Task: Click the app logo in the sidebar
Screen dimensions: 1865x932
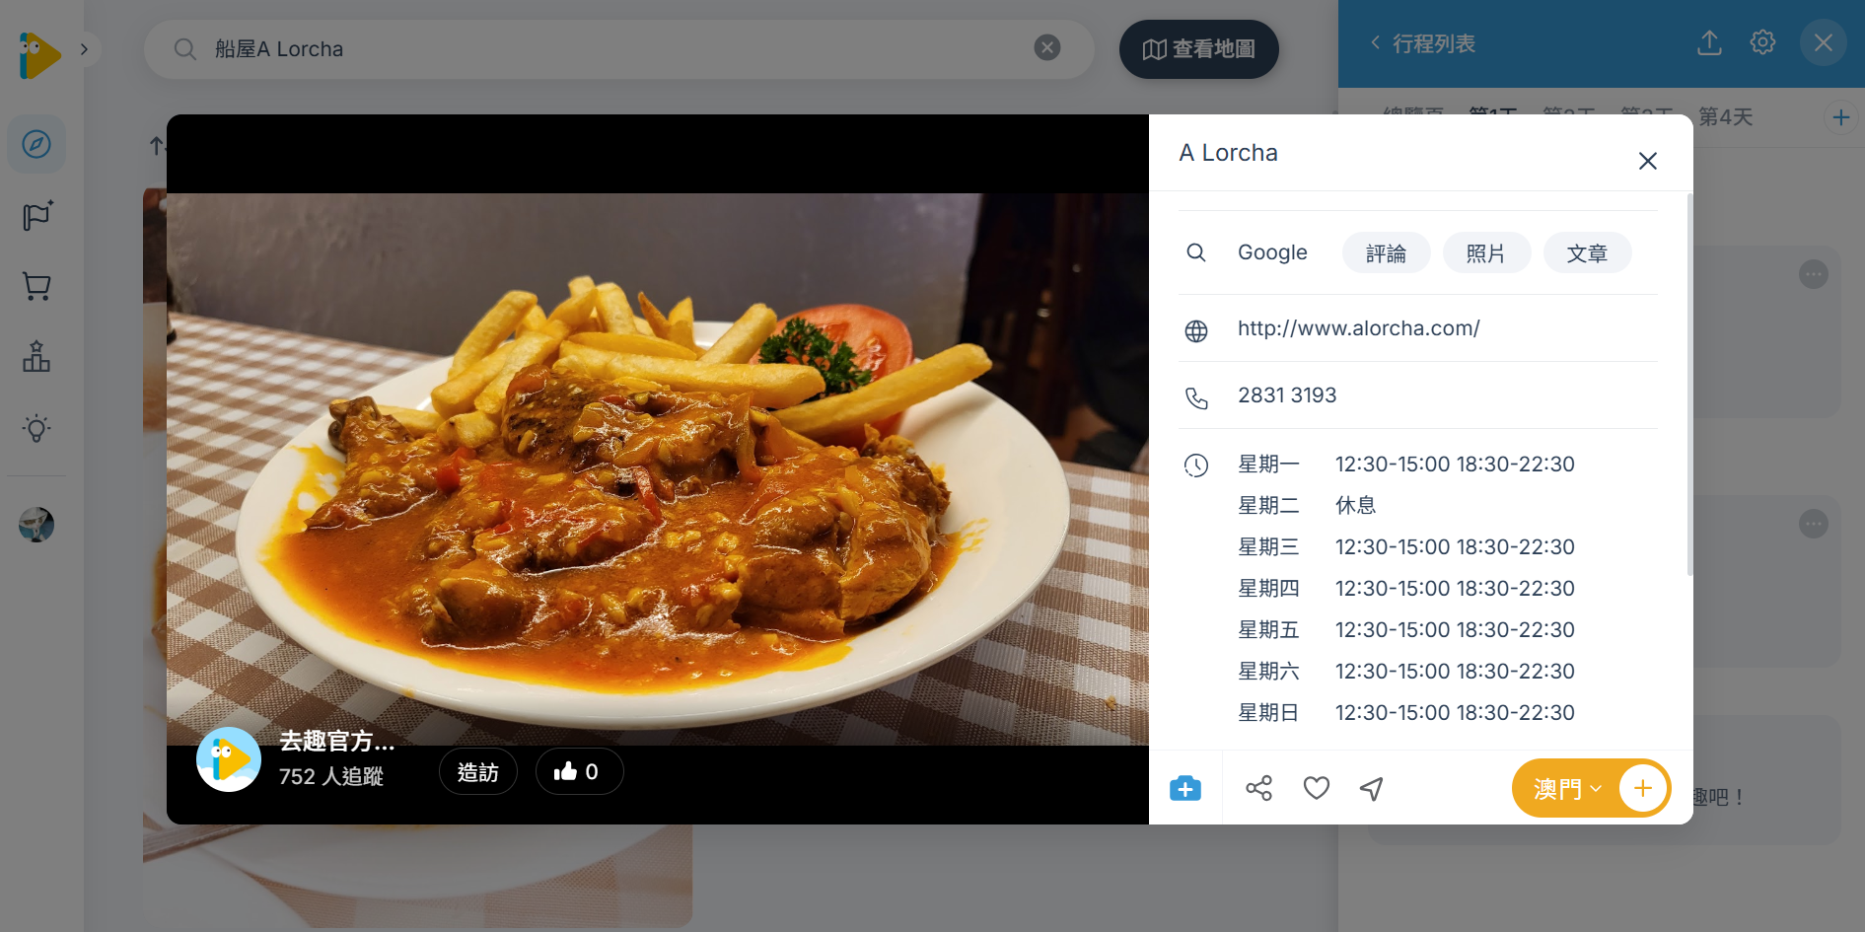Action: pyautogui.click(x=39, y=54)
